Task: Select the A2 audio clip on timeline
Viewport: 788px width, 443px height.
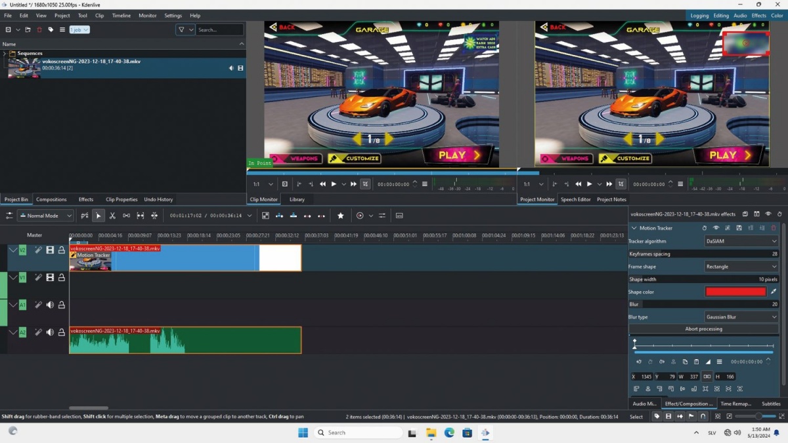Action: coord(185,340)
